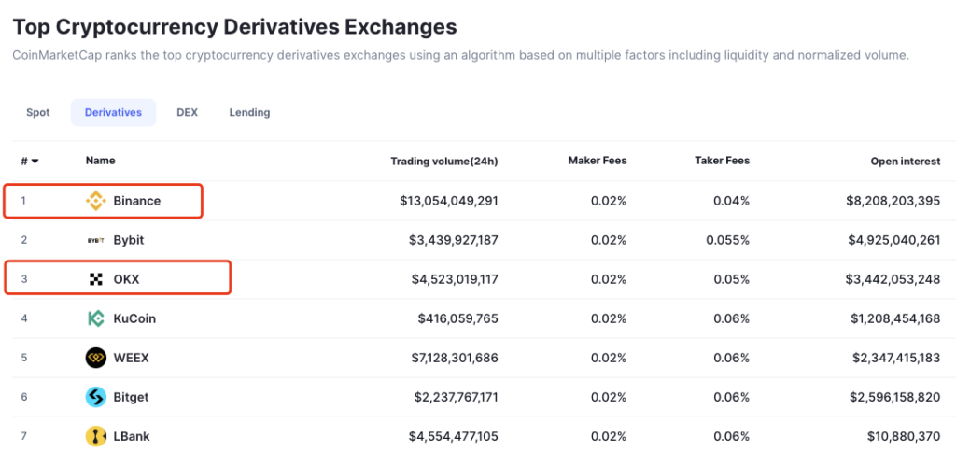Open the Bybit exchange link
The width and height of the screenshot is (956, 452).
tap(129, 240)
